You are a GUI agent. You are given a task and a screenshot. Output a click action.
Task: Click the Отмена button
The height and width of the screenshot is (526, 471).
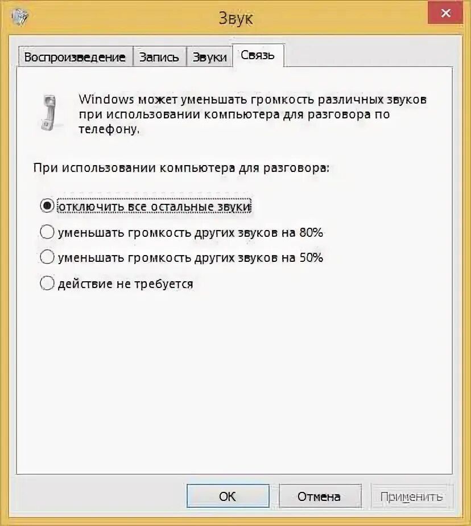(320, 496)
